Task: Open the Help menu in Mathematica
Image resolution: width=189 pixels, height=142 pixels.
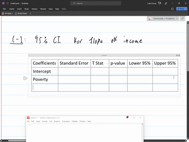Action: tap(89, 121)
